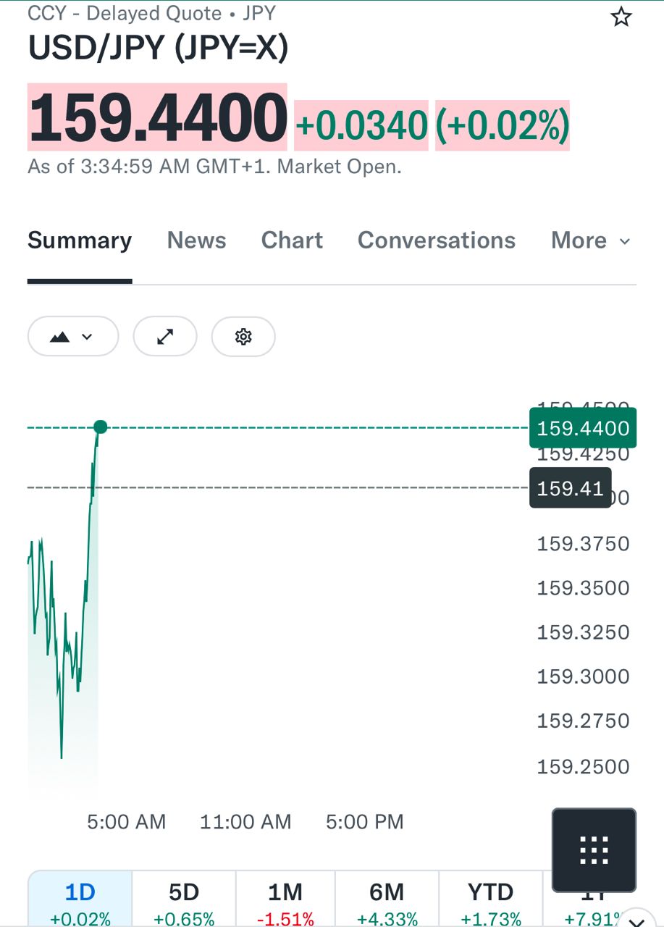Viewport: 664px width, 927px height.
Task: Add USD/JPY to watchlist with star icon
Action: [621, 17]
